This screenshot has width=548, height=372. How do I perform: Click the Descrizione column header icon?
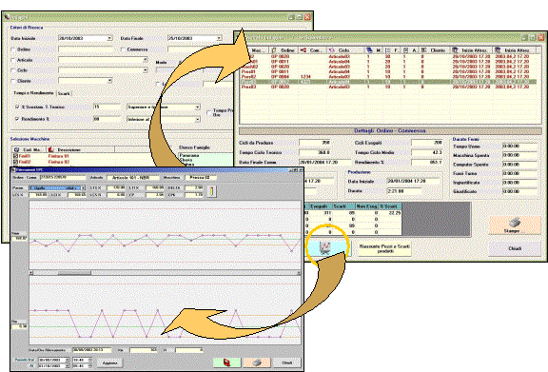(x=51, y=149)
